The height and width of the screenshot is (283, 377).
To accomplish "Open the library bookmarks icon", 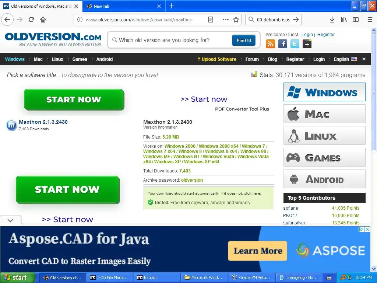I will (344, 20).
